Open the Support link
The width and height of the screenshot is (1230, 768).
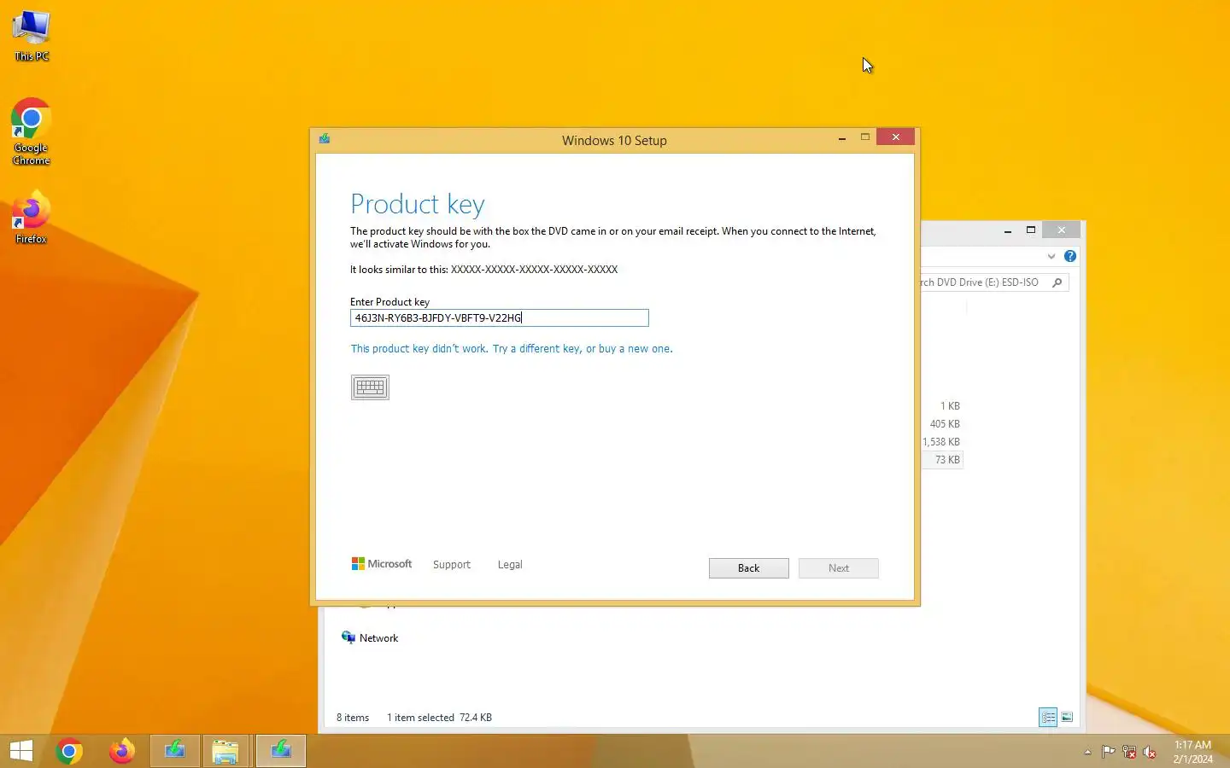point(451,565)
